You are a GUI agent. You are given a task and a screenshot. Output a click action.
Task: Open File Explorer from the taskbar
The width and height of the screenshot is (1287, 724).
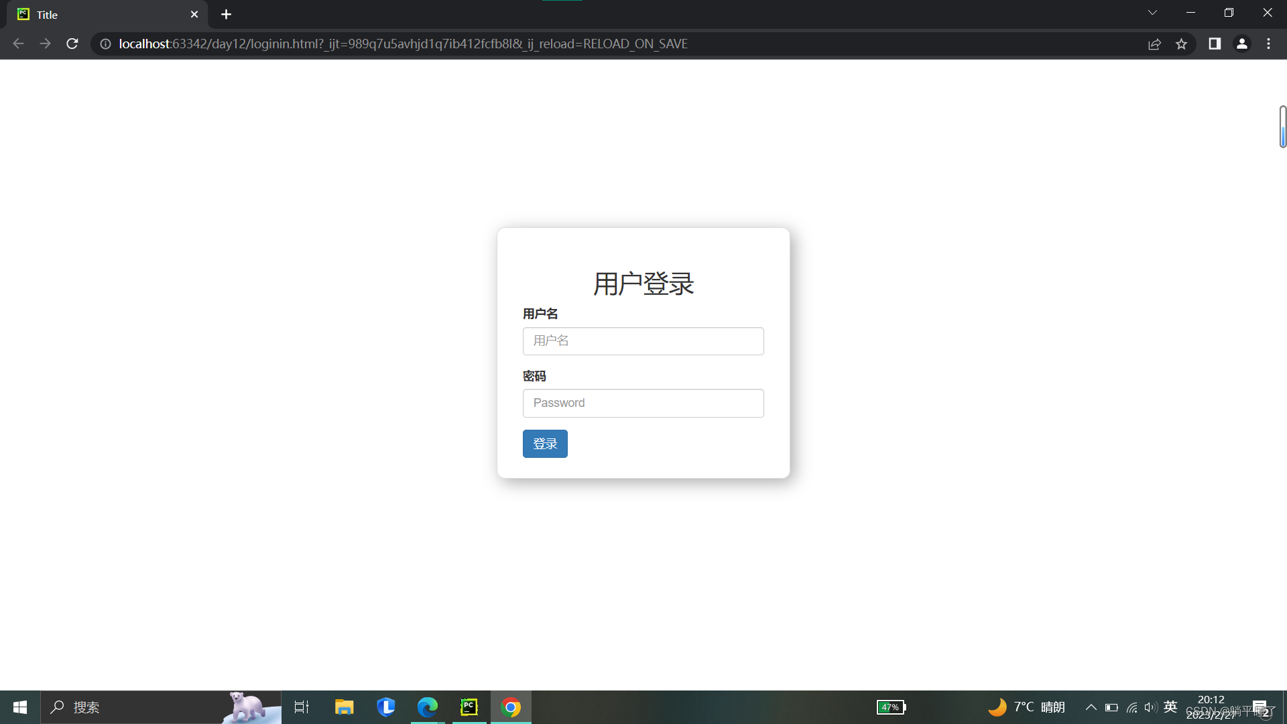point(344,707)
